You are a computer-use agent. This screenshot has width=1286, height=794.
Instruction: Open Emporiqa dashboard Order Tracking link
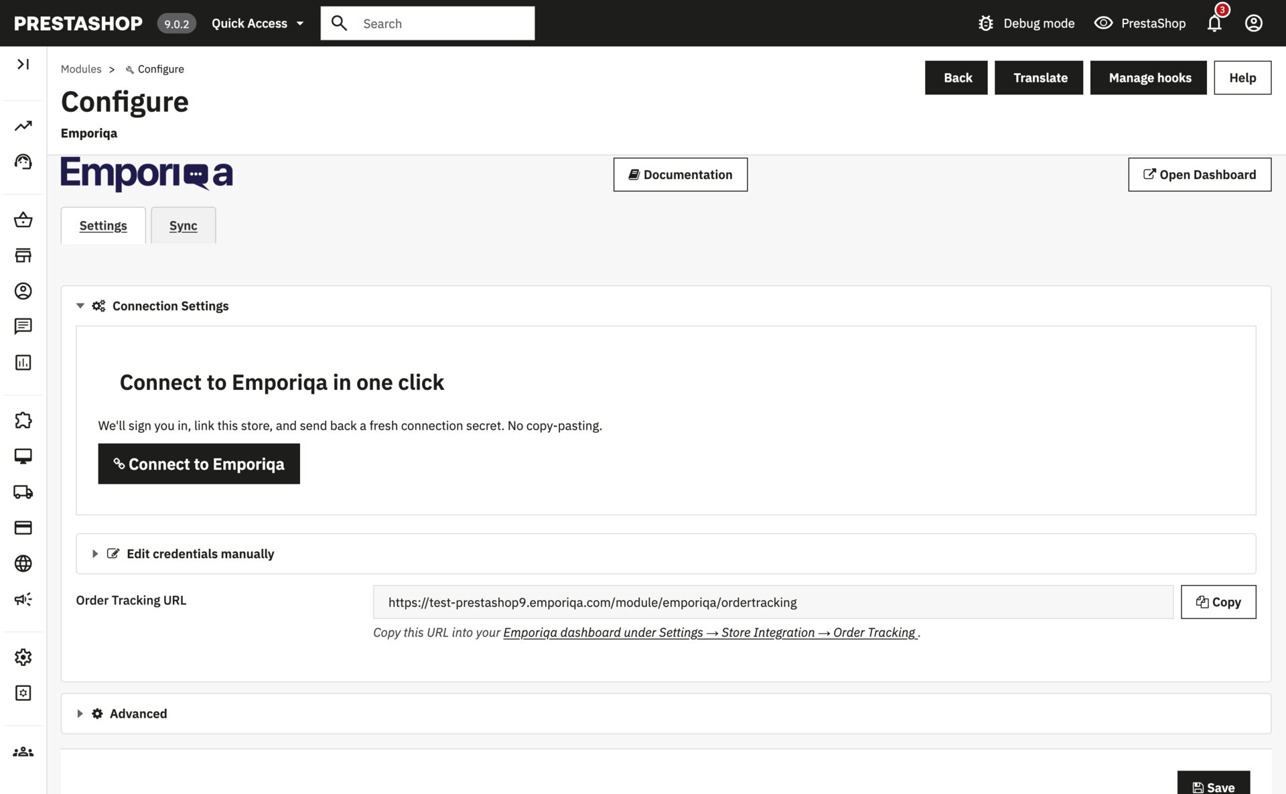pyautogui.click(x=710, y=633)
